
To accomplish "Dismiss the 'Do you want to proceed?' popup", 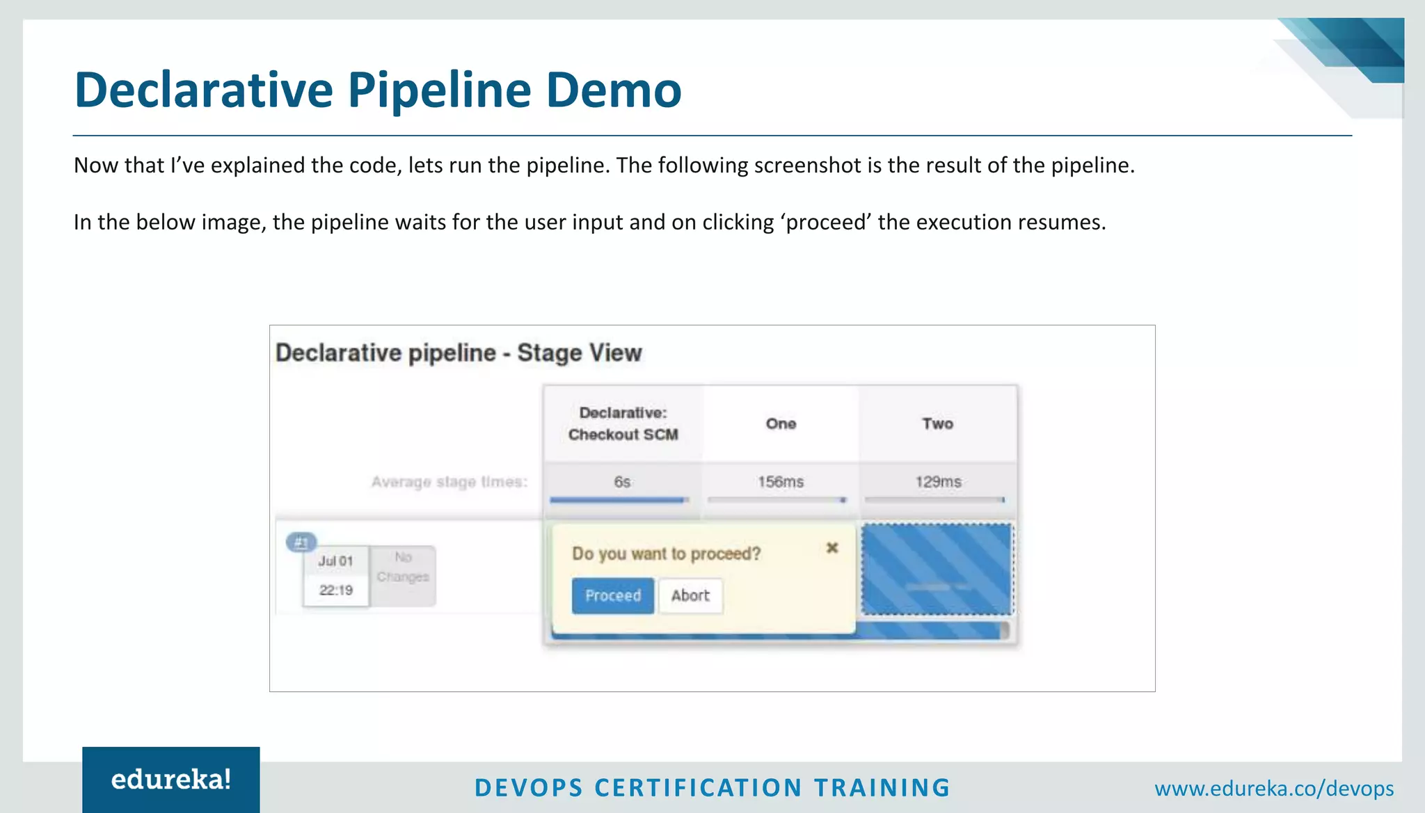I will tap(832, 548).
